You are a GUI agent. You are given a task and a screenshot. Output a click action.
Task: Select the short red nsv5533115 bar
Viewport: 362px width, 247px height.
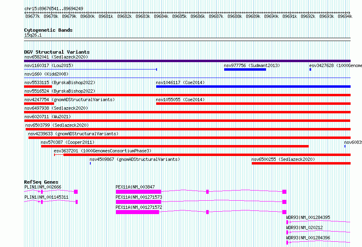coord(38,87)
